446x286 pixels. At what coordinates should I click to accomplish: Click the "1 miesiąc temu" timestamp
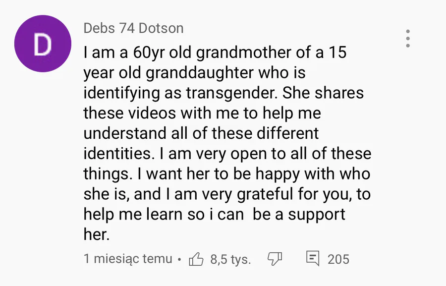128,259
